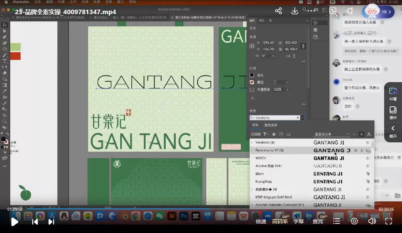Select the Eyedropper tool
Viewport: 402px width, 233px height.
pos(4,91)
